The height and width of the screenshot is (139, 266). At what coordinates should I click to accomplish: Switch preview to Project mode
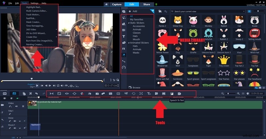[31, 84]
